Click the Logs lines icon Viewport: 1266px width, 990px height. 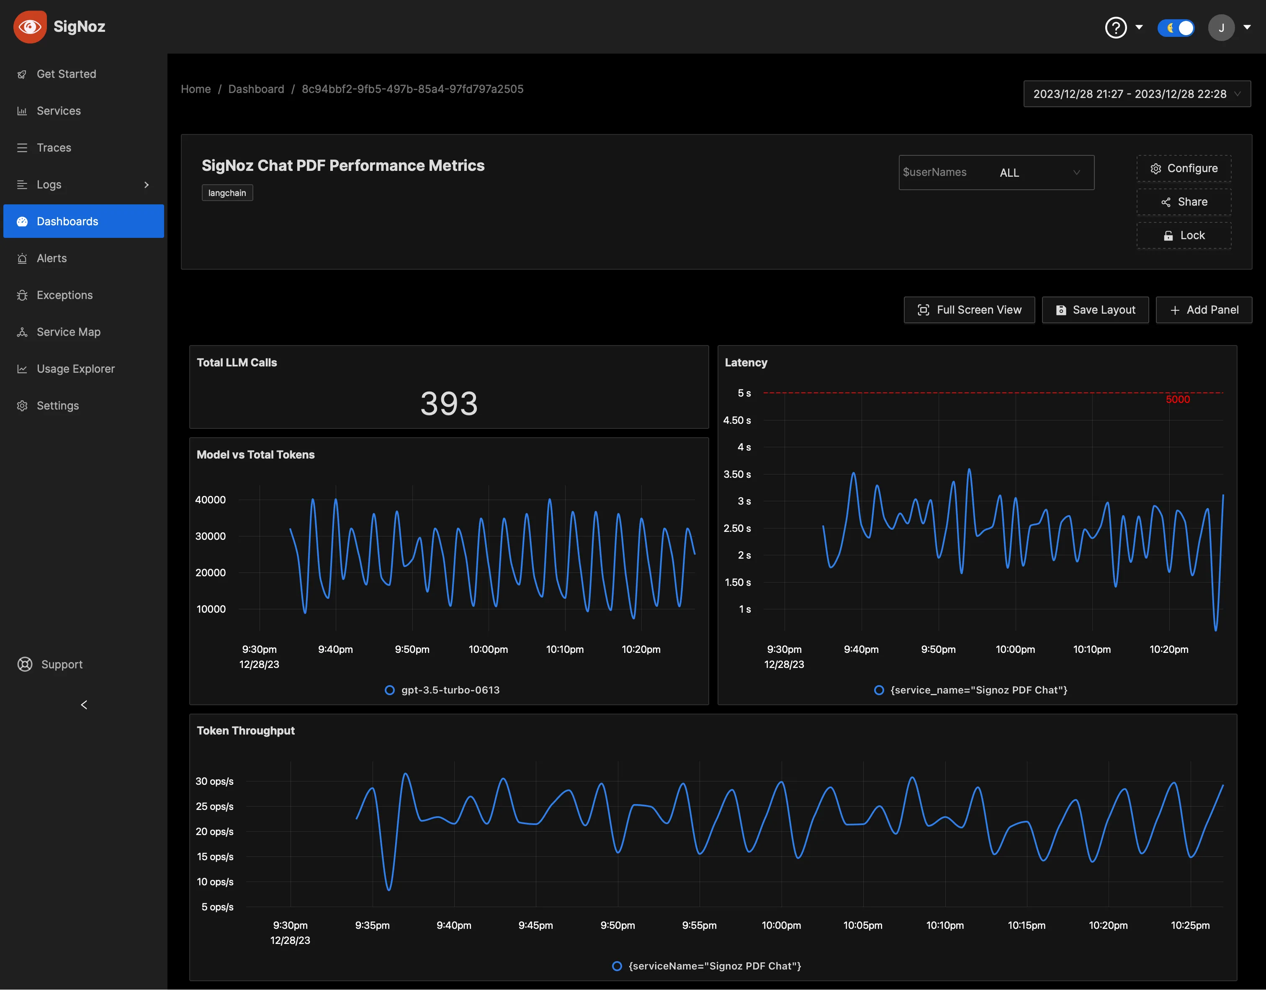[22, 184]
